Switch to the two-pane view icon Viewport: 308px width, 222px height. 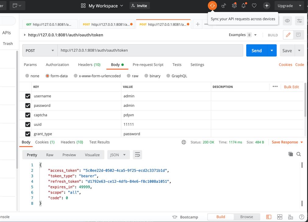[x=280, y=217]
